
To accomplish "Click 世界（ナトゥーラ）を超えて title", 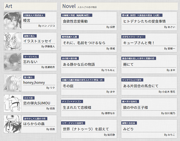I will click(x=86, y=129).
